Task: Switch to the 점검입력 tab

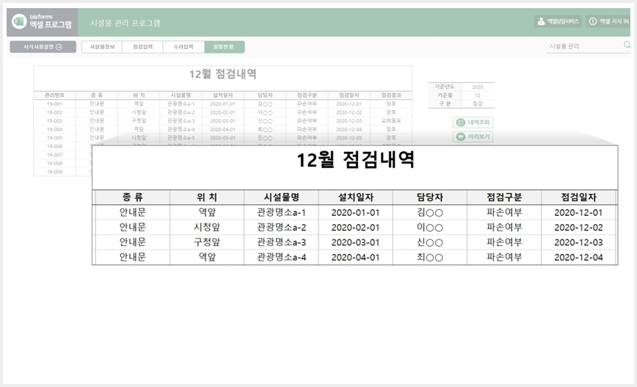Action: [142, 47]
